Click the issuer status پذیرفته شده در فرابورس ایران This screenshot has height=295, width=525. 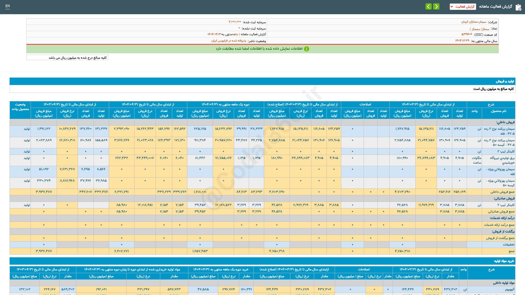tap(229, 41)
